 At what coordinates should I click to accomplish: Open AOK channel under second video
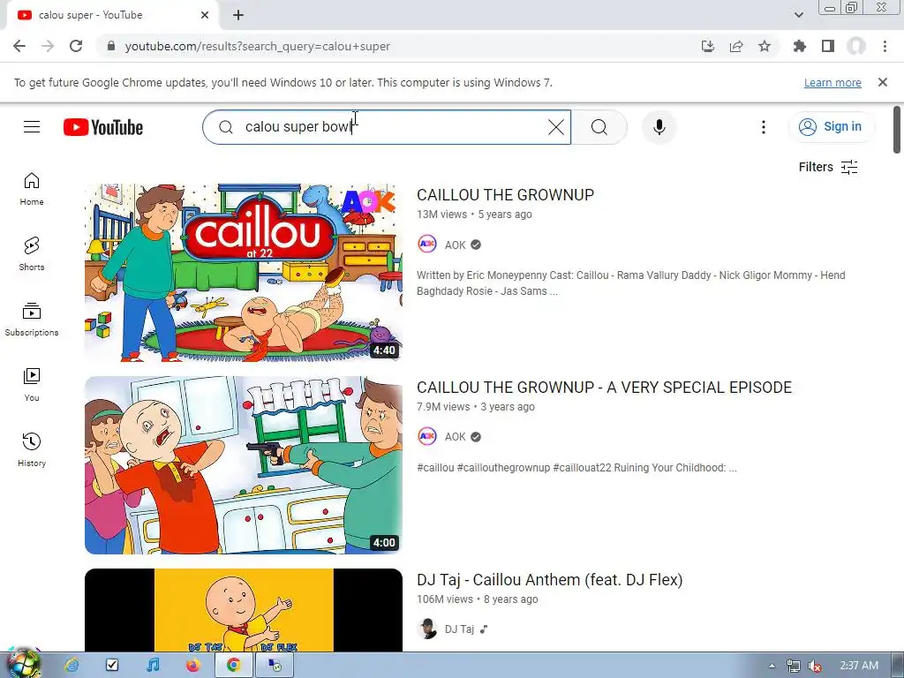(455, 437)
